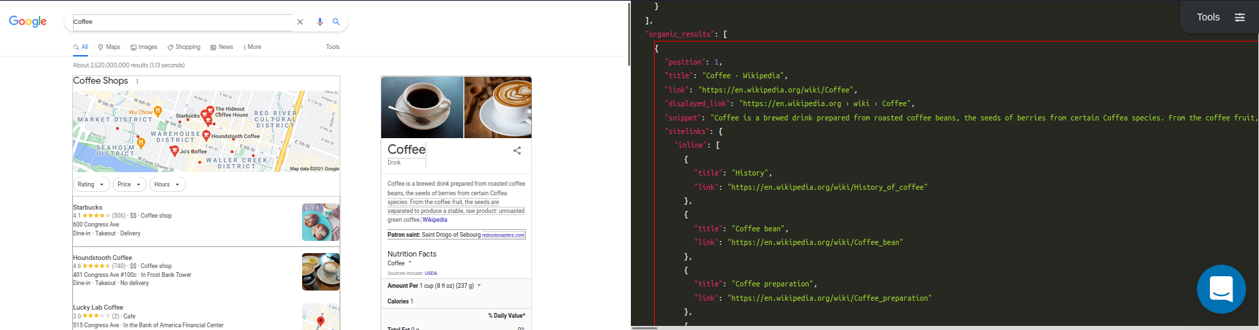The width and height of the screenshot is (1259, 330).
Task: Clear the search box with X icon
Action: pyautogui.click(x=300, y=22)
